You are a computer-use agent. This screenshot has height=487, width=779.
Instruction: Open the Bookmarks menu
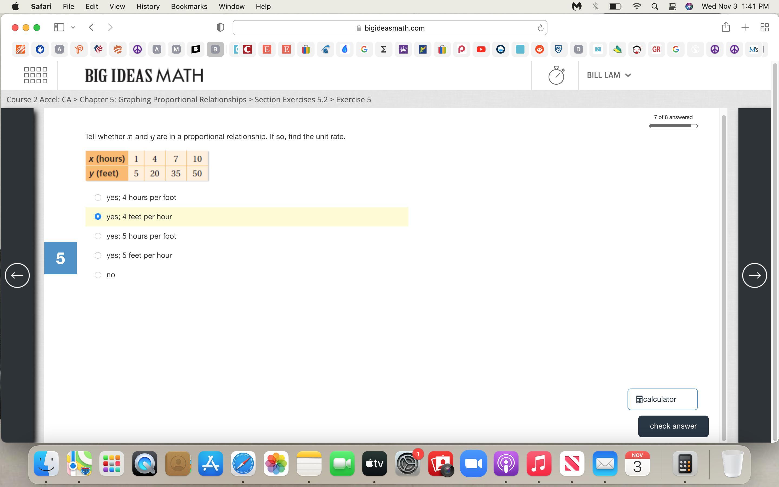pyautogui.click(x=189, y=6)
